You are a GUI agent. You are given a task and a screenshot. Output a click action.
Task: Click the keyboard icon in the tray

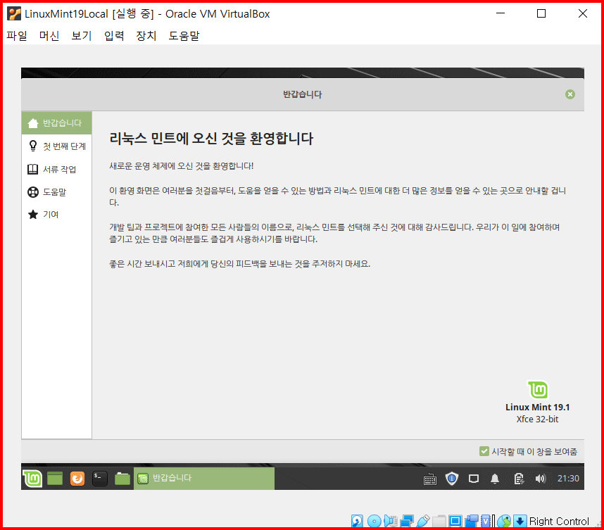[430, 479]
